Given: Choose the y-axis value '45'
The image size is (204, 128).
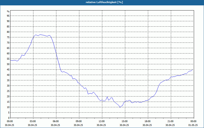Looking at the screenshot, I should point(8,70).
